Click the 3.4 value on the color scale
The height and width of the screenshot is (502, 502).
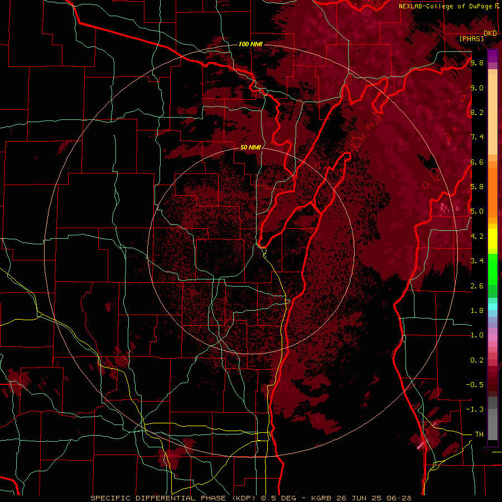[x=477, y=261]
